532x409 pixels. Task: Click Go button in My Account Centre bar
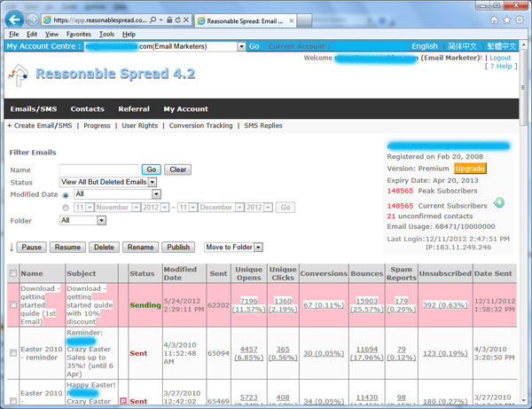coord(254,46)
